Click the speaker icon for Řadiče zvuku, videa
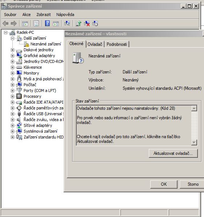204x217 pixels. click(x=19, y=120)
